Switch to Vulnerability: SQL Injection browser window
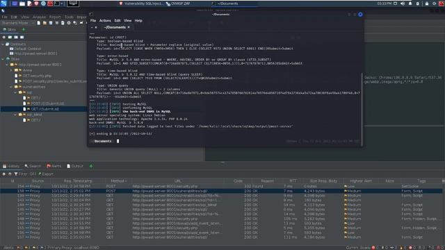445x250 pixels. [x=141, y=3]
